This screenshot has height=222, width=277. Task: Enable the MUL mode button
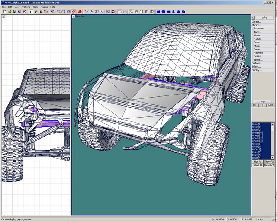point(271,105)
